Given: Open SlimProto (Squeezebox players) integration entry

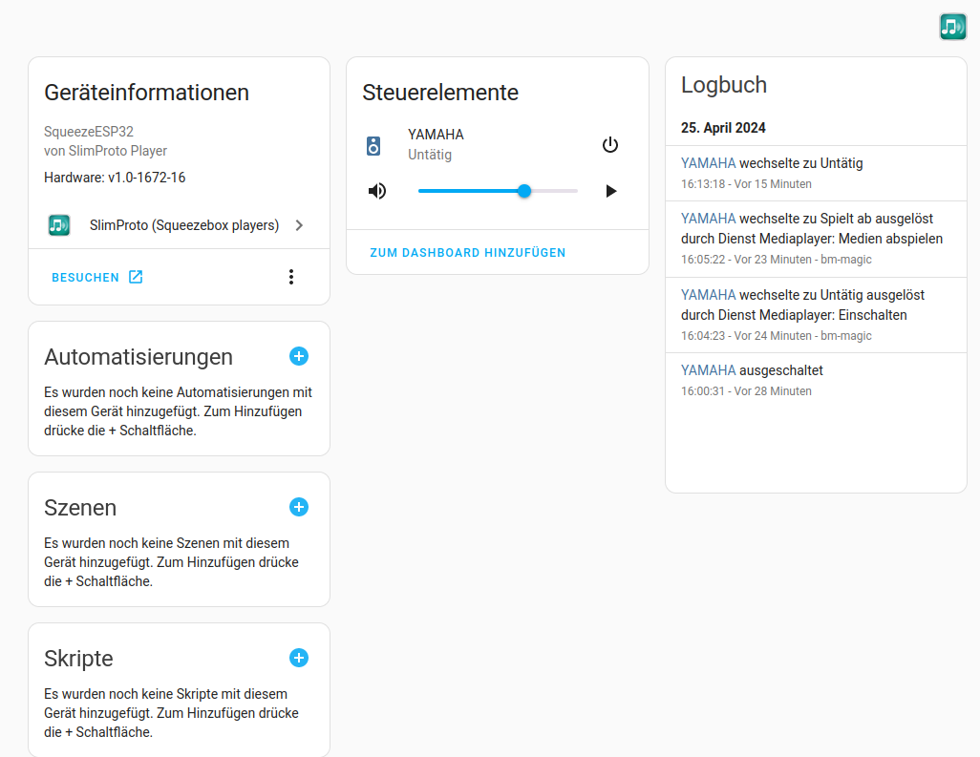Looking at the screenshot, I should click(184, 225).
